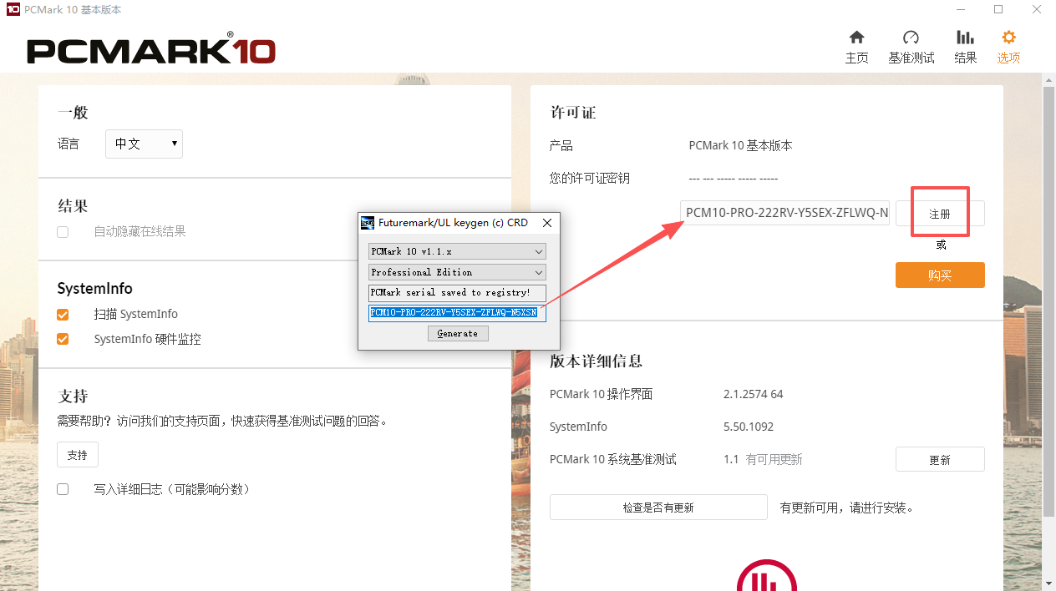1056x591 pixels.
Task: Uncheck 扫描 SystemInfo checkbox
Action: [63, 315]
